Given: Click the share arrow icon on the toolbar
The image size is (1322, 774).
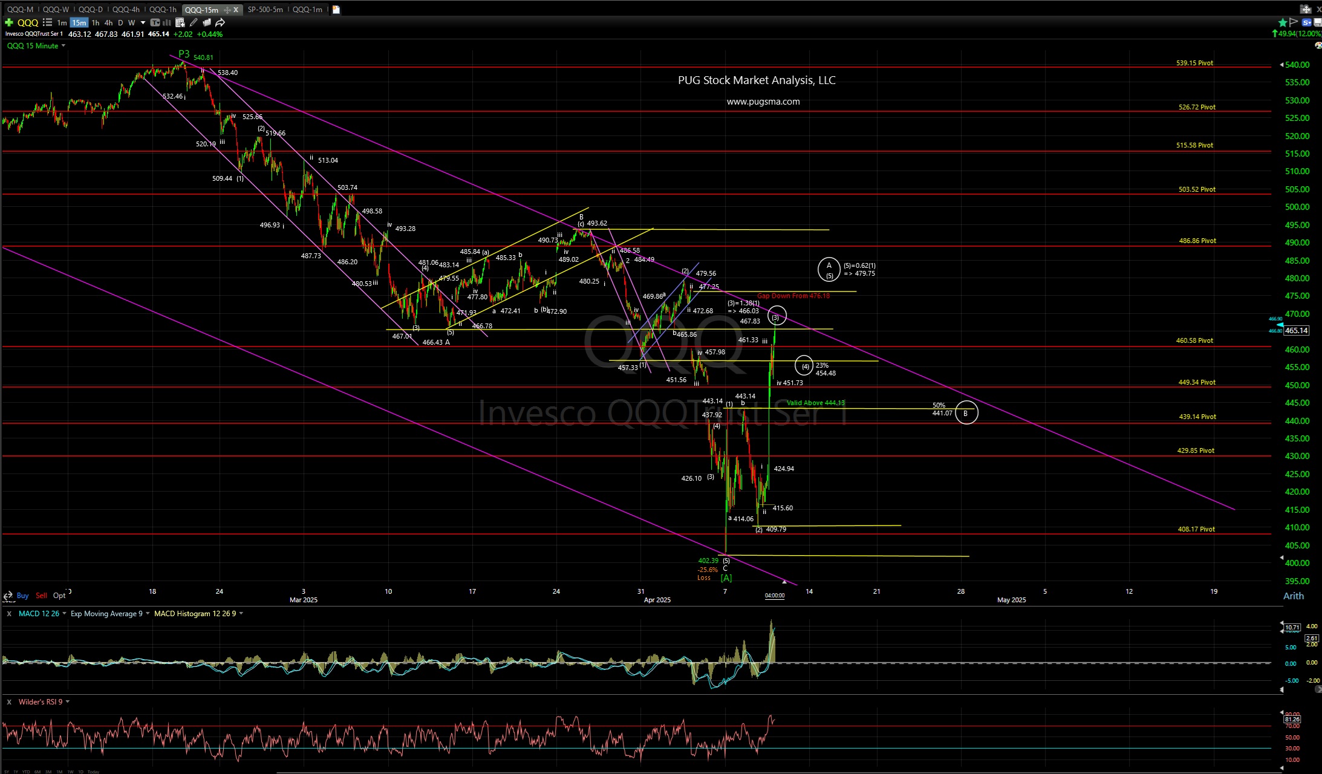Looking at the screenshot, I should click(x=220, y=22).
